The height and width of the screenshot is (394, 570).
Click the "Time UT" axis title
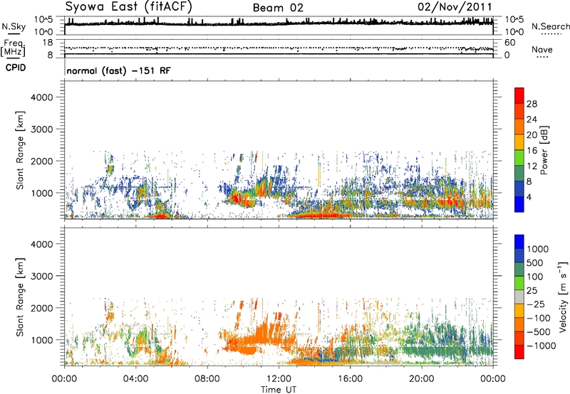[x=279, y=389]
